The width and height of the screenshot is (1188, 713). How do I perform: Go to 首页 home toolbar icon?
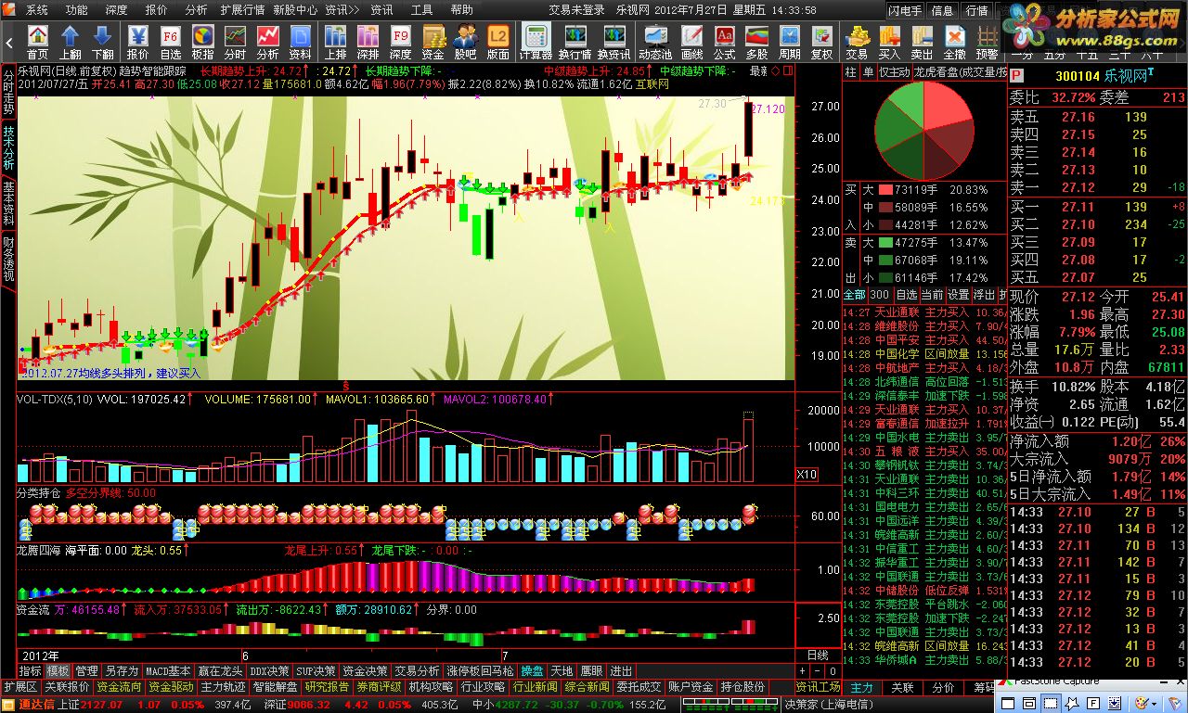[x=37, y=43]
